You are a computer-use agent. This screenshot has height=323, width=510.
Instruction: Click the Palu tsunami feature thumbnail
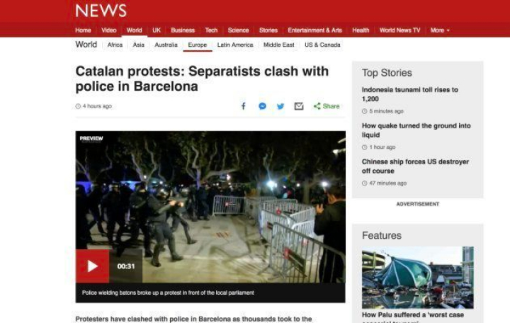click(418, 278)
